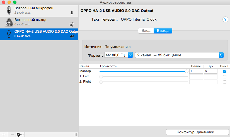Switch to the Вход tab
Viewport: 230px width, 137px height.
146,30
